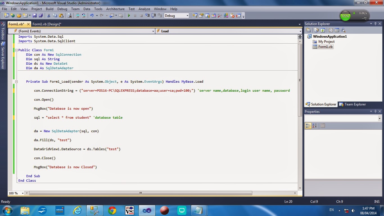Toggle Categorized view in Properties panel

click(x=308, y=126)
